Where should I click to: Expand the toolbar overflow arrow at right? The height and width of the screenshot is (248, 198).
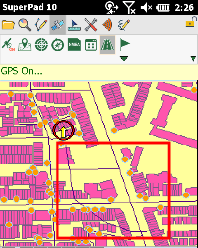(193, 59)
